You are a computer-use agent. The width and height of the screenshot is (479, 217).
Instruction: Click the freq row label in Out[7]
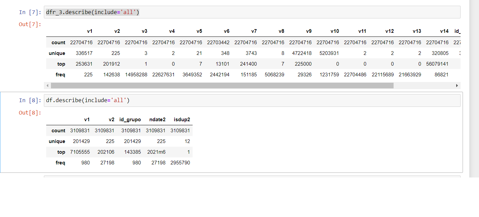coord(60,74)
